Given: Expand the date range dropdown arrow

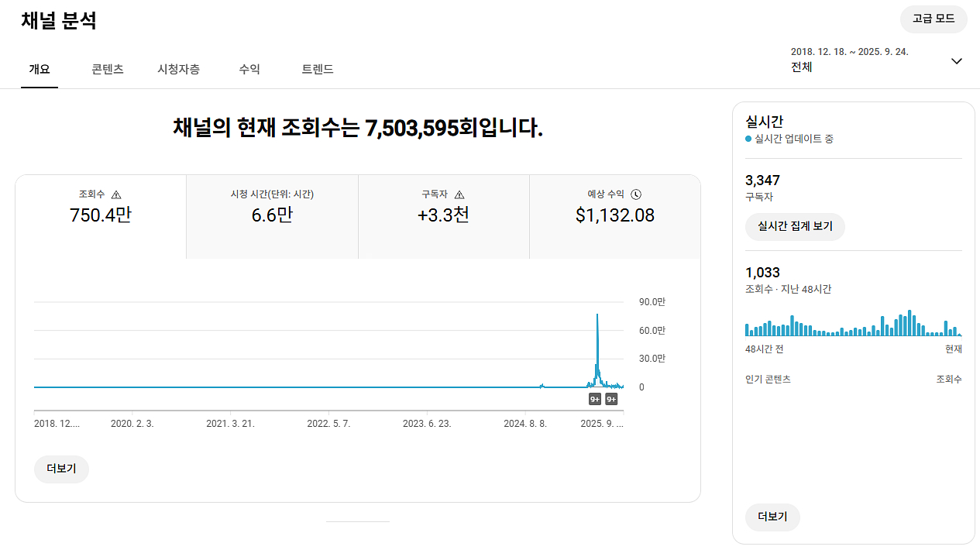Looking at the screenshot, I should [x=956, y=61].
